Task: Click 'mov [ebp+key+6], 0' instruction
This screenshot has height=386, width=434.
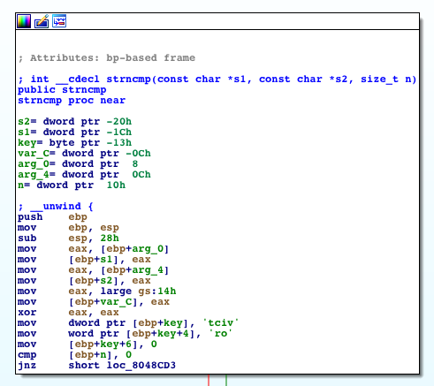Action: [88, 344]
